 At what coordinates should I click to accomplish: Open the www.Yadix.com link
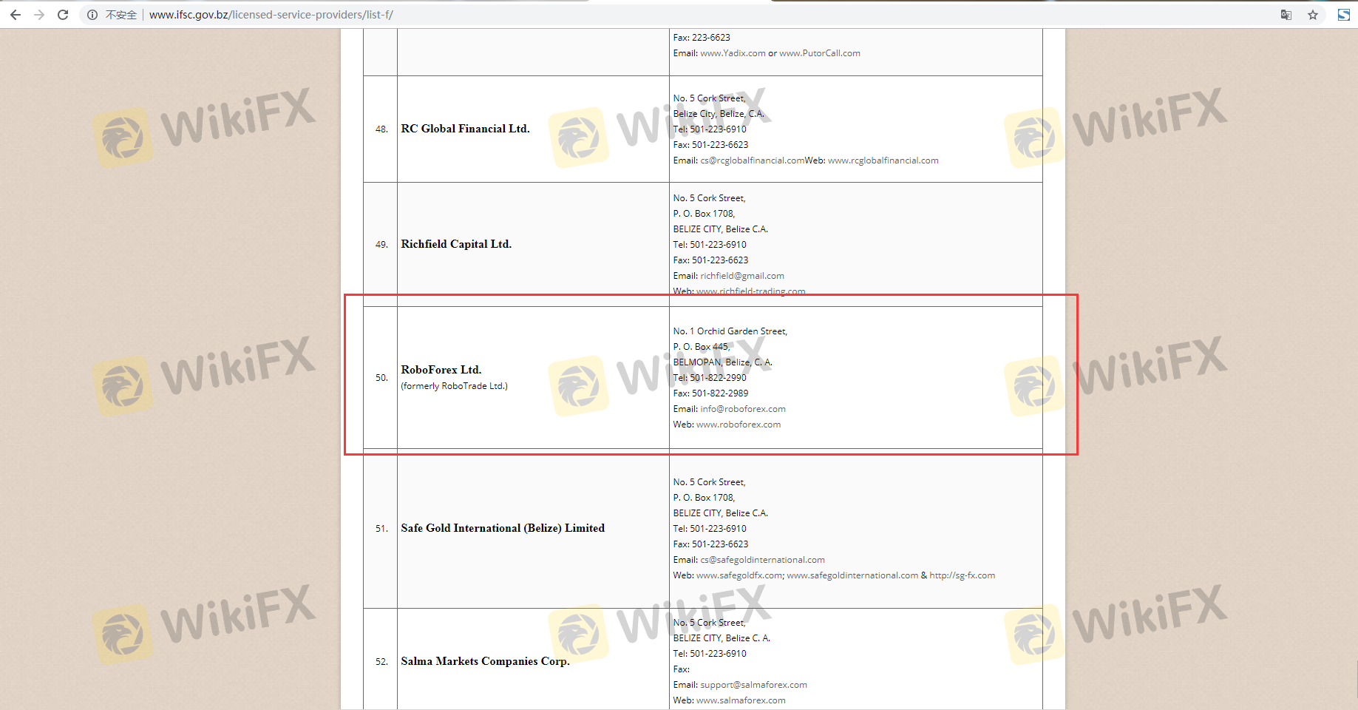pos(733,53)
